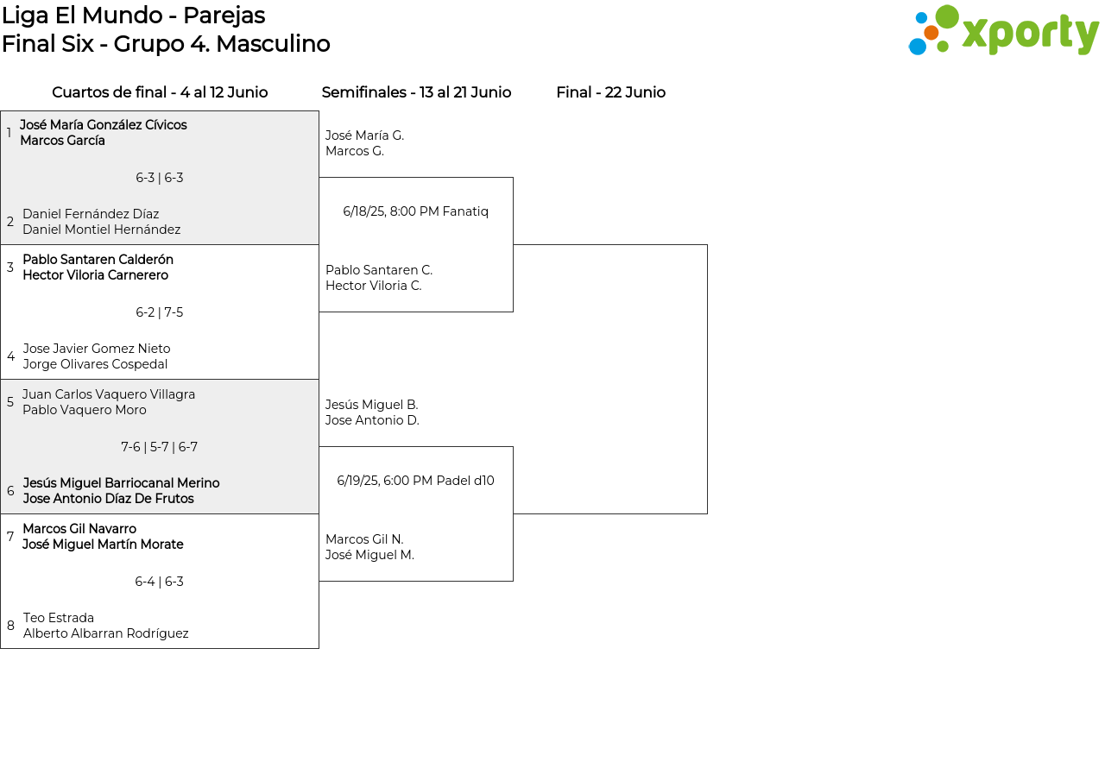Screen dimensions: 1105x762
Task: Open José María González Cívicos team entry
Action: (104, 133)
